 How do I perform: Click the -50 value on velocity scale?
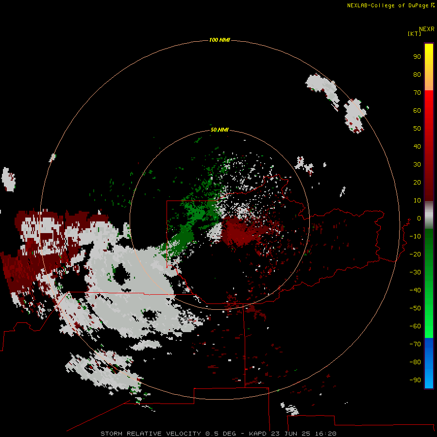point(415,308)
